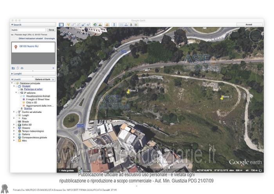Clear search results with the X icon
This screenshot has height=194, width=274.
[53, 68]
